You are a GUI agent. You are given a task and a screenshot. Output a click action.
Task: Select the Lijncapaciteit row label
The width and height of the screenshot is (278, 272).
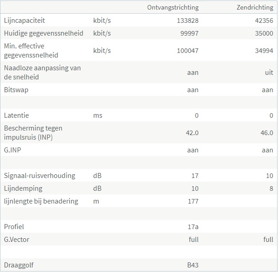click(x=24, y=21)
